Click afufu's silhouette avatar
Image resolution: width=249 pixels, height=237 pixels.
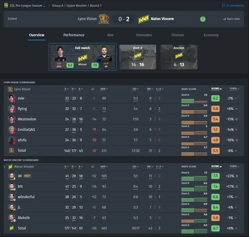click(x=12, y=140)
